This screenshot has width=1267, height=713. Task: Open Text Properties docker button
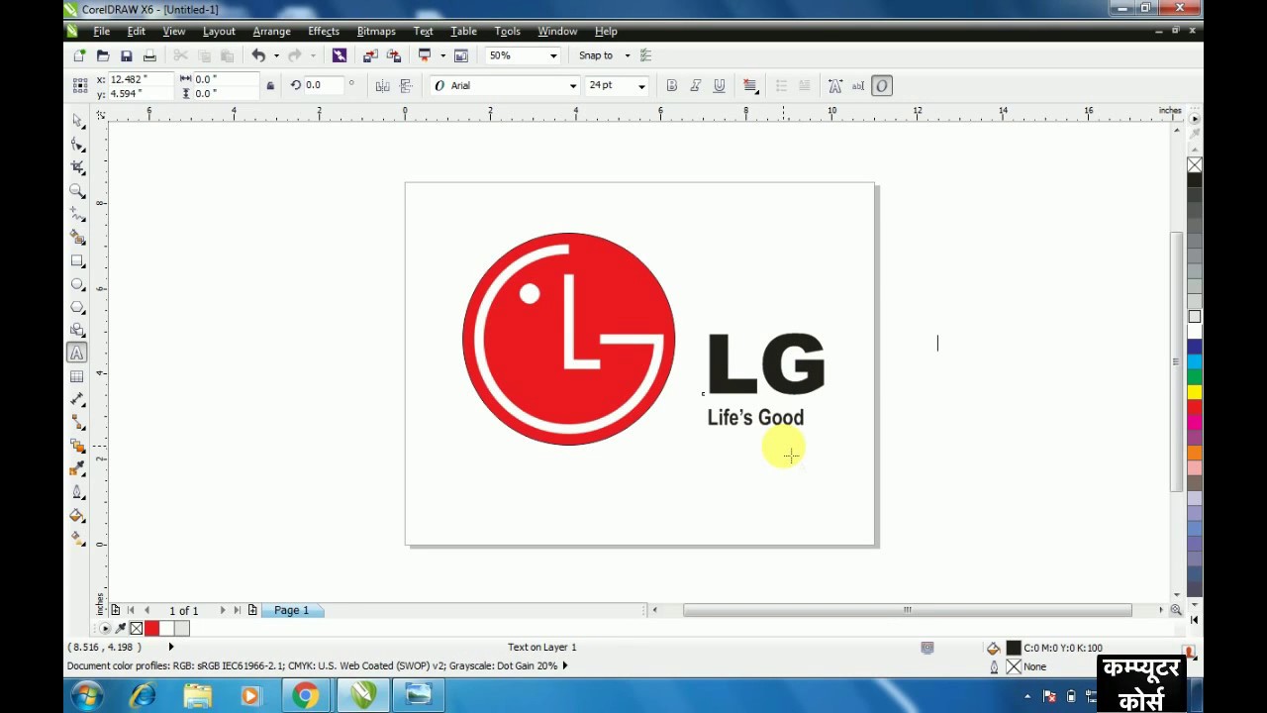coord(834,86)
